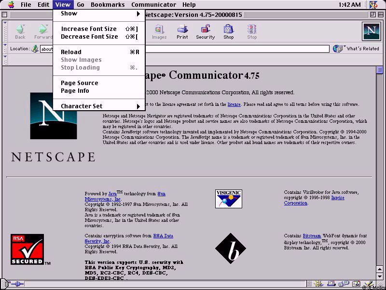This screenshot has height=290, width=386.
Task: Click the scrollbar down arrow
Action: pos(379,276)
